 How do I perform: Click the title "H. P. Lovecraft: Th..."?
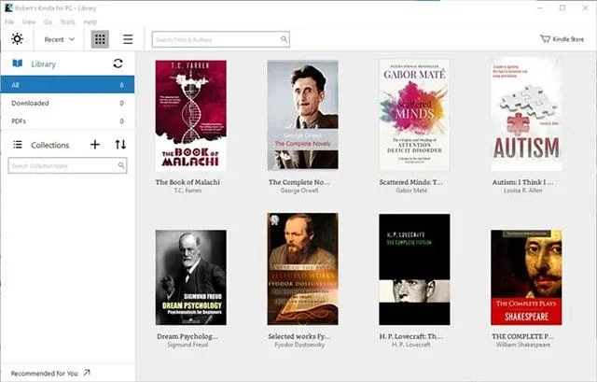(x=411, y=336)
